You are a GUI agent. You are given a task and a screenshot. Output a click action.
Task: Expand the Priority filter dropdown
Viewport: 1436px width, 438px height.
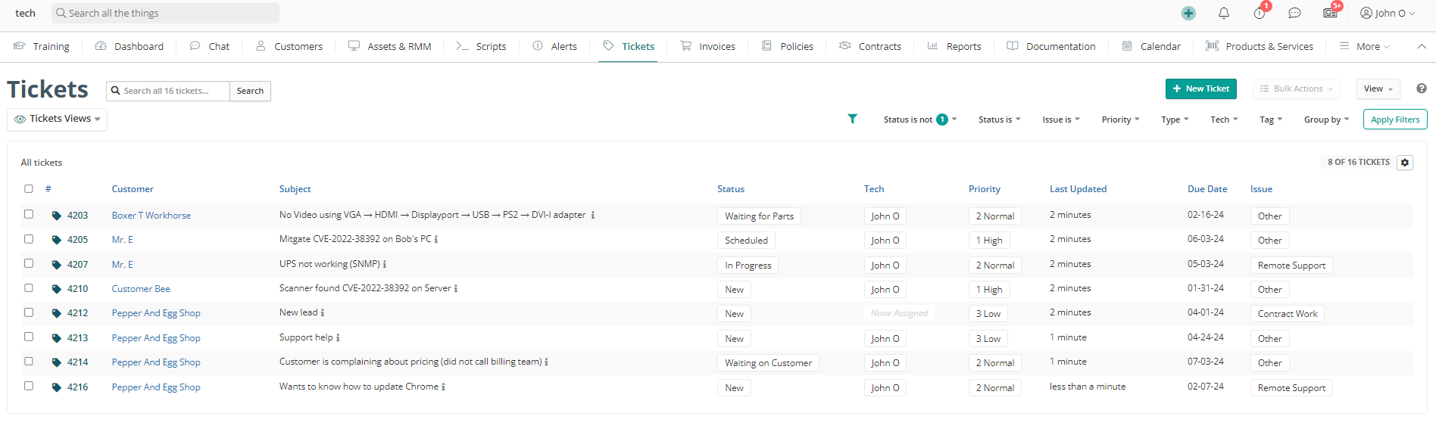(1120, 120)
